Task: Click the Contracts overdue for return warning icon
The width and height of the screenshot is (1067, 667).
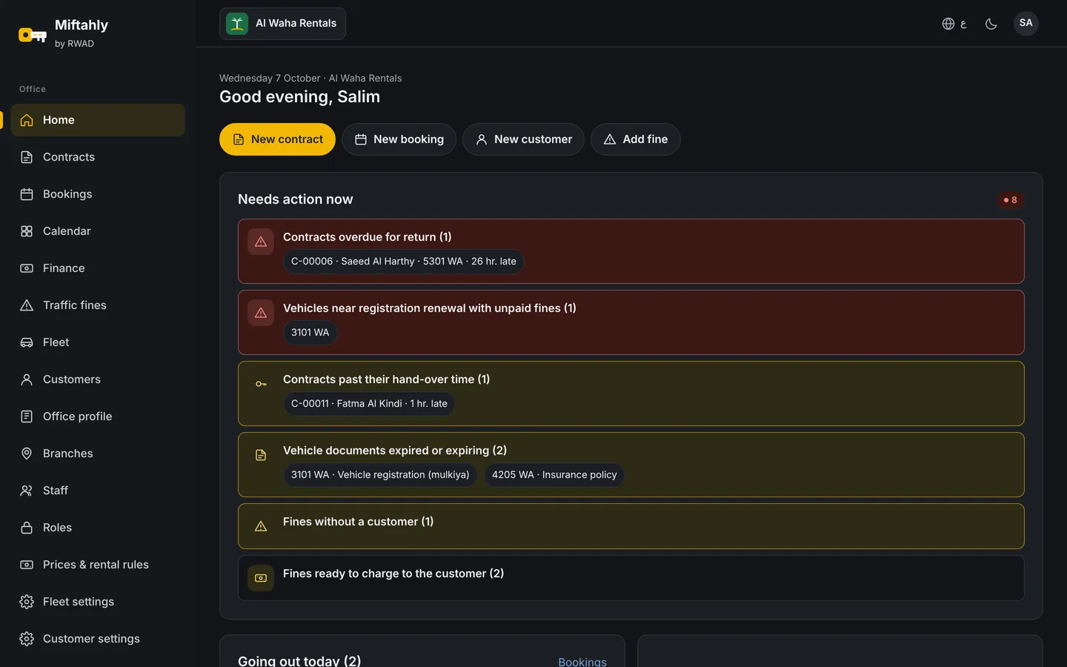Action: [x=261, y=242]
